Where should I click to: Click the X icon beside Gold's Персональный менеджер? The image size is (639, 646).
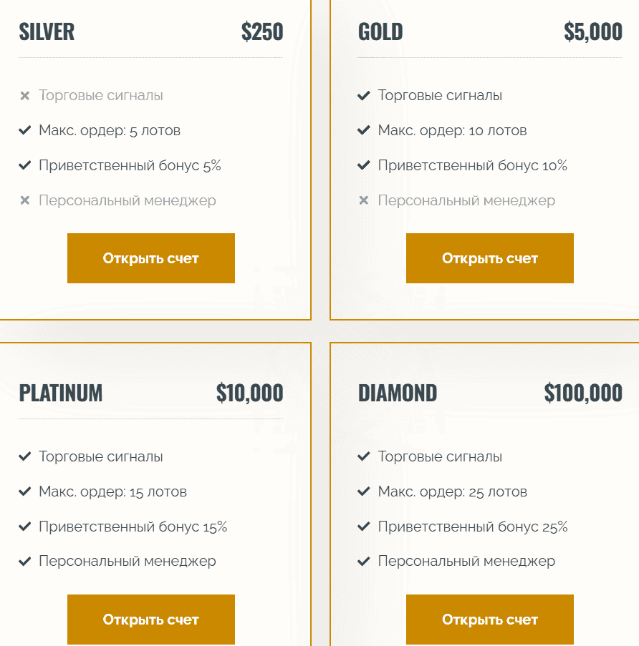tap(364, 201)
